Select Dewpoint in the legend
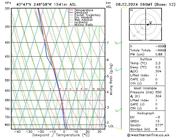Image resolution: width=178 pixels, height=137 pixels. point(81,13)
